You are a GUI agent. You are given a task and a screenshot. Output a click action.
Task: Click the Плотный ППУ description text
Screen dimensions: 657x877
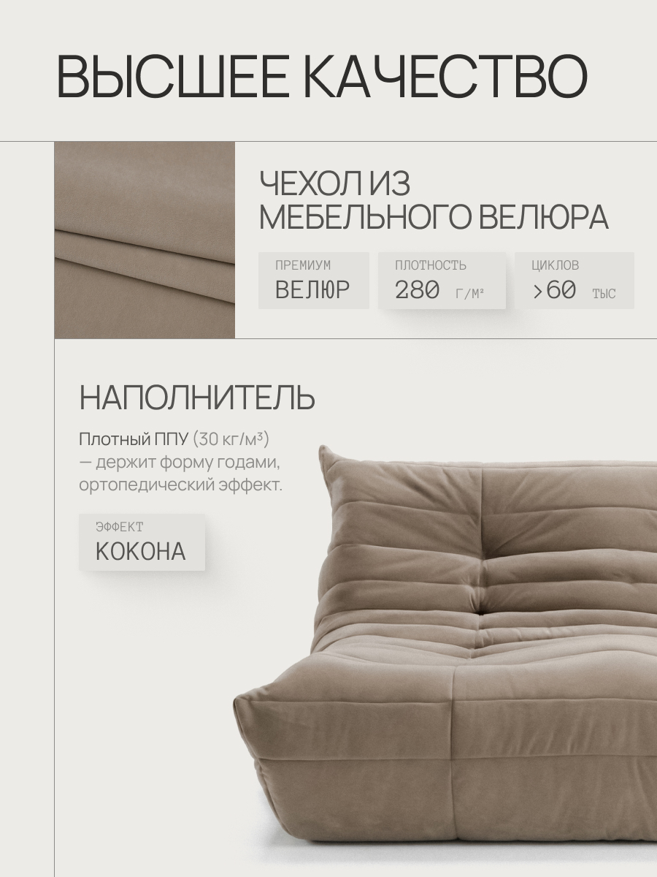[x=180, y=462]
